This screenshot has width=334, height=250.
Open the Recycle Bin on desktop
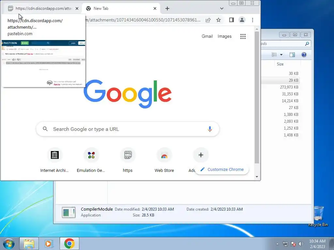318,216
